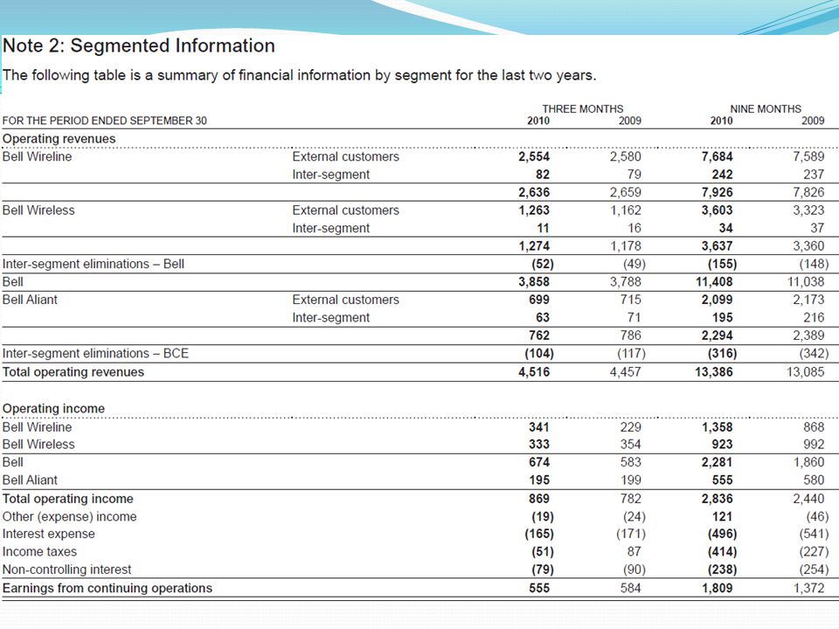This screenshot has height=629, width=839.
Task: Click the 'THREE MONTHS' column group header
Action: click(583, 109)
